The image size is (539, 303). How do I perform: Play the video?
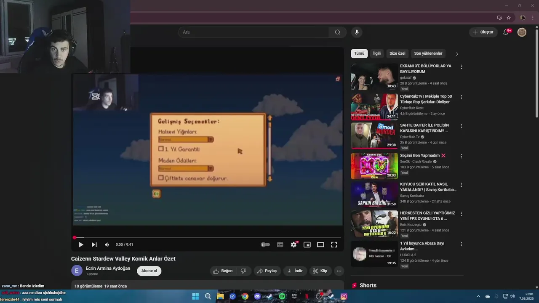click(x=81, y=245)
